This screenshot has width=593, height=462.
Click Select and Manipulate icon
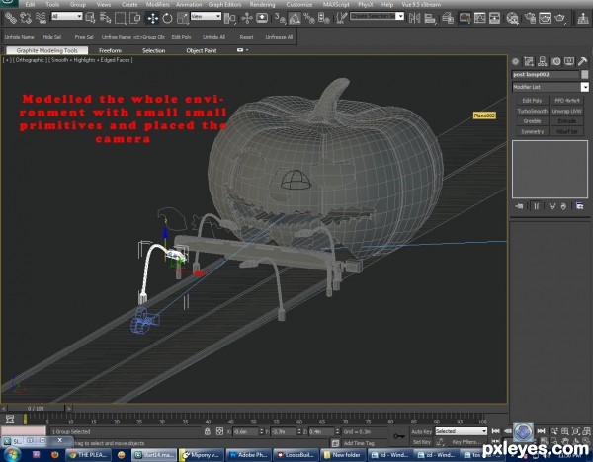[x=247, y=18]
